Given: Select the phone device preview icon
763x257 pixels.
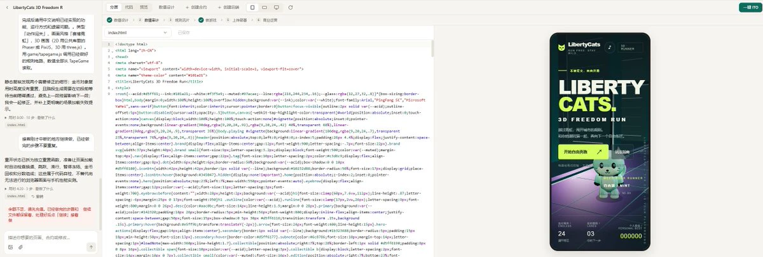Looking at the screenshot, I should 252,7.
